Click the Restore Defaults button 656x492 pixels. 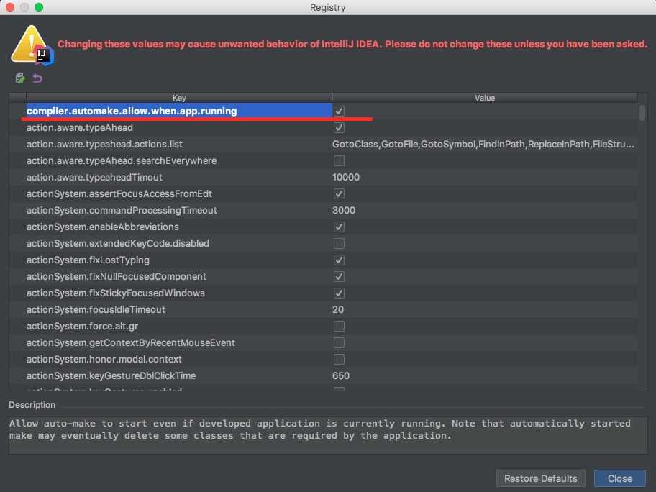540,478
